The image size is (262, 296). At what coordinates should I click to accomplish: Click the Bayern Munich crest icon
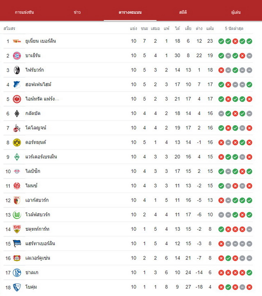pyautogui.click(x=17, y=56)
